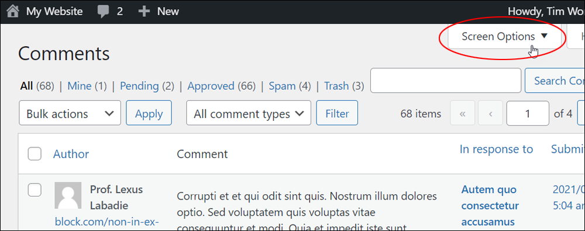585x231 pixels.
Task: Open the comments bubble icon in admin bar
Action: 104,12
